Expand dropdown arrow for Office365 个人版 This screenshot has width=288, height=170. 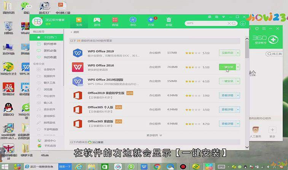coord(238,109)
